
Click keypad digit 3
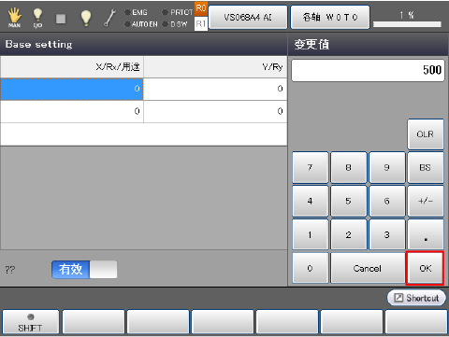pos(387,234)
